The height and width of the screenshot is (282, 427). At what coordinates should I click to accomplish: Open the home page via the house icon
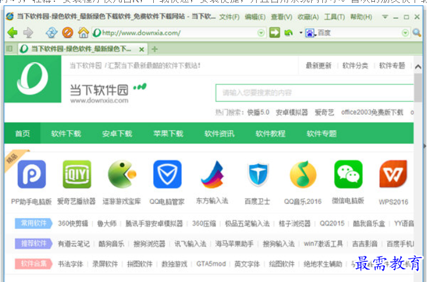point(83,33)
